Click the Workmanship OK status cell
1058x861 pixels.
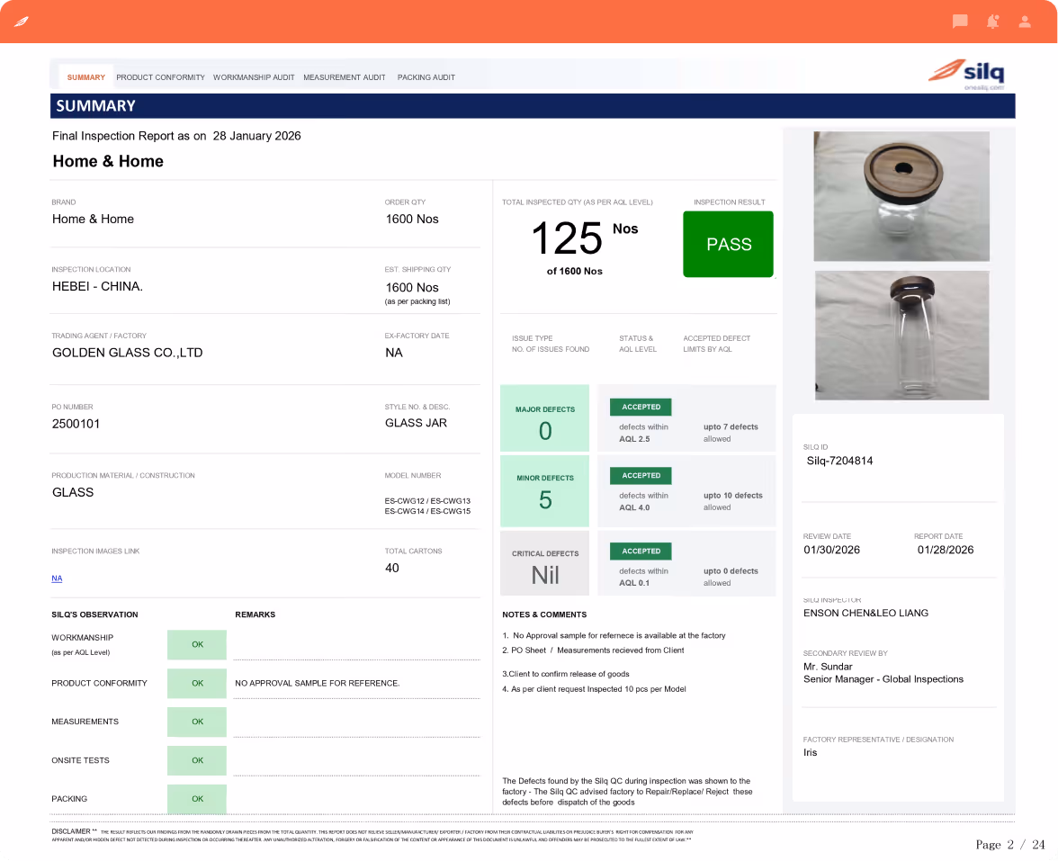197,644
